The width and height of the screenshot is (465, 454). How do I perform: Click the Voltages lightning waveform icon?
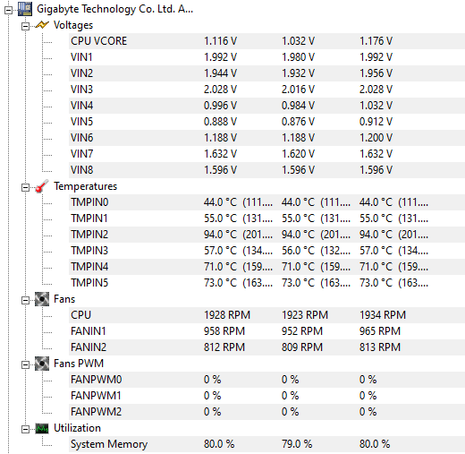(42, 25)
